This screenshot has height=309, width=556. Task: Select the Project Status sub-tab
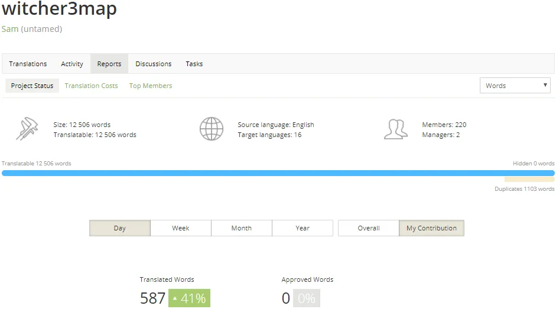pos(32,86)
